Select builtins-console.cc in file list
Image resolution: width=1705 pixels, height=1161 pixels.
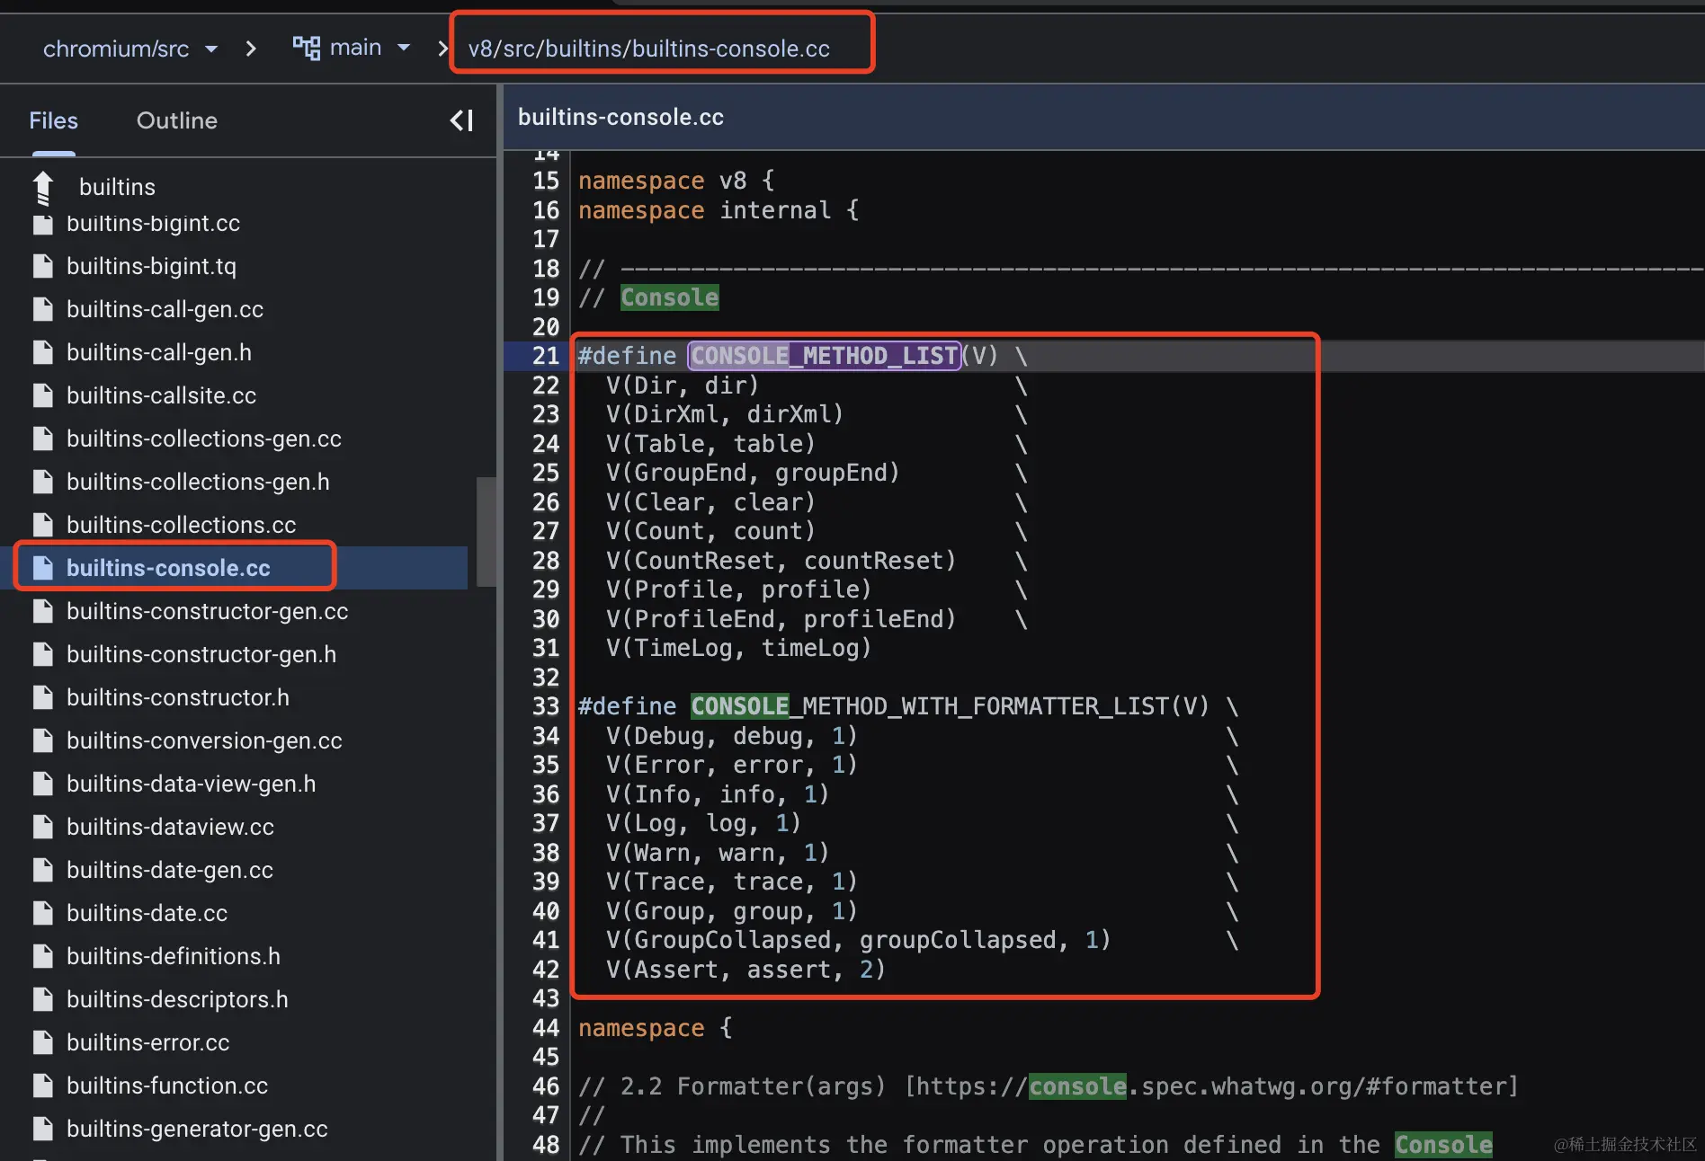point(168,568)
